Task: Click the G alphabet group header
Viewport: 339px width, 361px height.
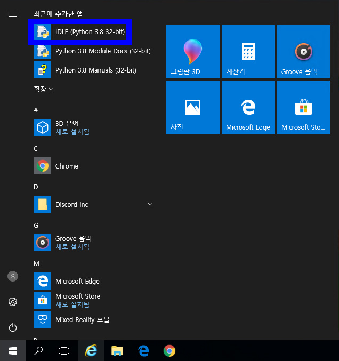Action: click(36, 226)
